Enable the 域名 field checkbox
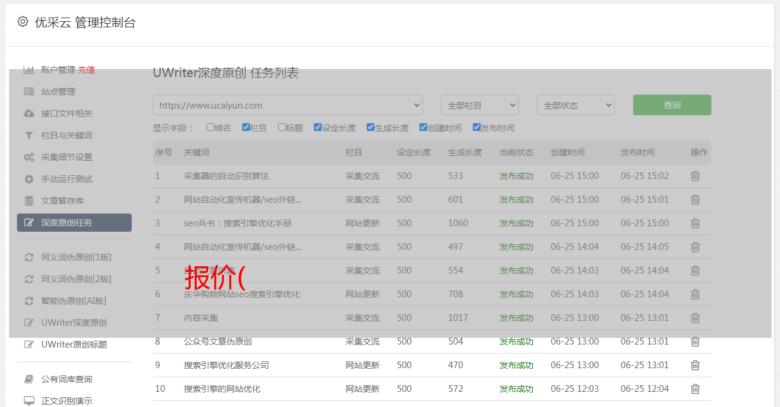This screenshot has height=407, width=780. [x=210, y=127]
